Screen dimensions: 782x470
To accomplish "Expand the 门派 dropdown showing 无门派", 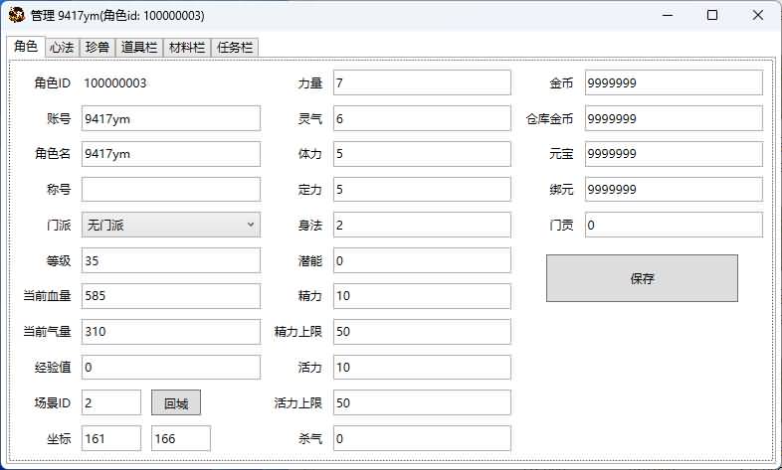I will (171, 225).
